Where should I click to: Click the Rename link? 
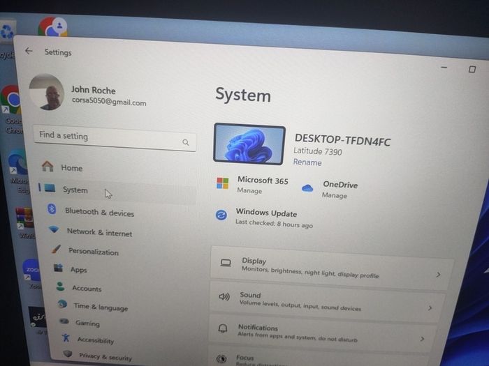[x=307, y=162]
